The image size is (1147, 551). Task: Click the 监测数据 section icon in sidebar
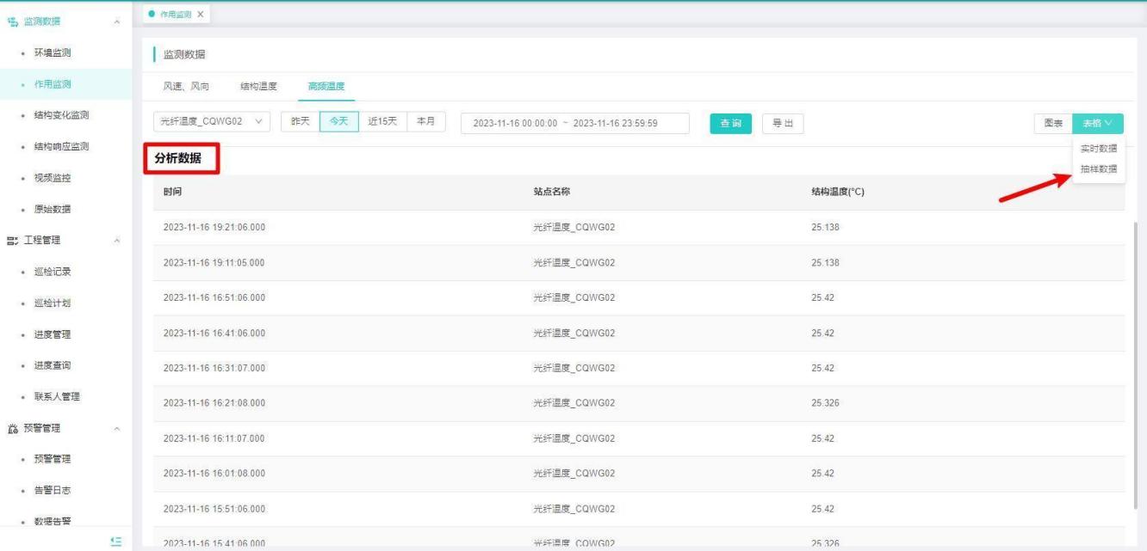click(x=12, y=21)
